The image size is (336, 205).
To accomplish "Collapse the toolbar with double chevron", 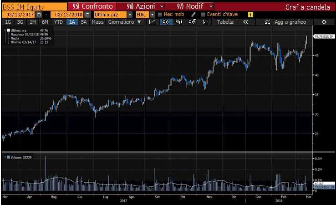I will click(245, 22).
